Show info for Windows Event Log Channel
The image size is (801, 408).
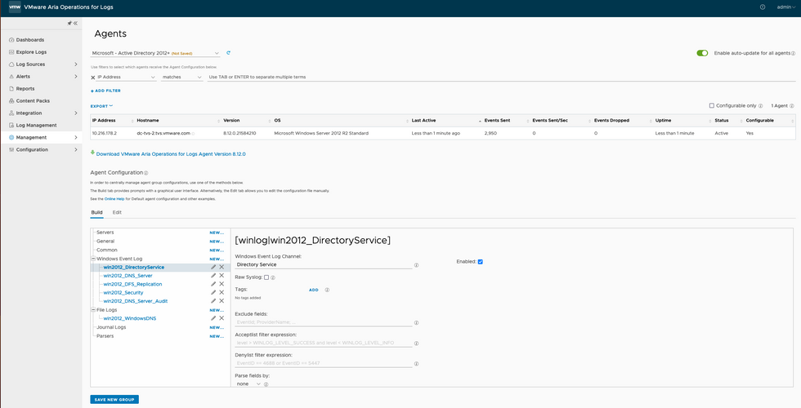pos(416,265)
